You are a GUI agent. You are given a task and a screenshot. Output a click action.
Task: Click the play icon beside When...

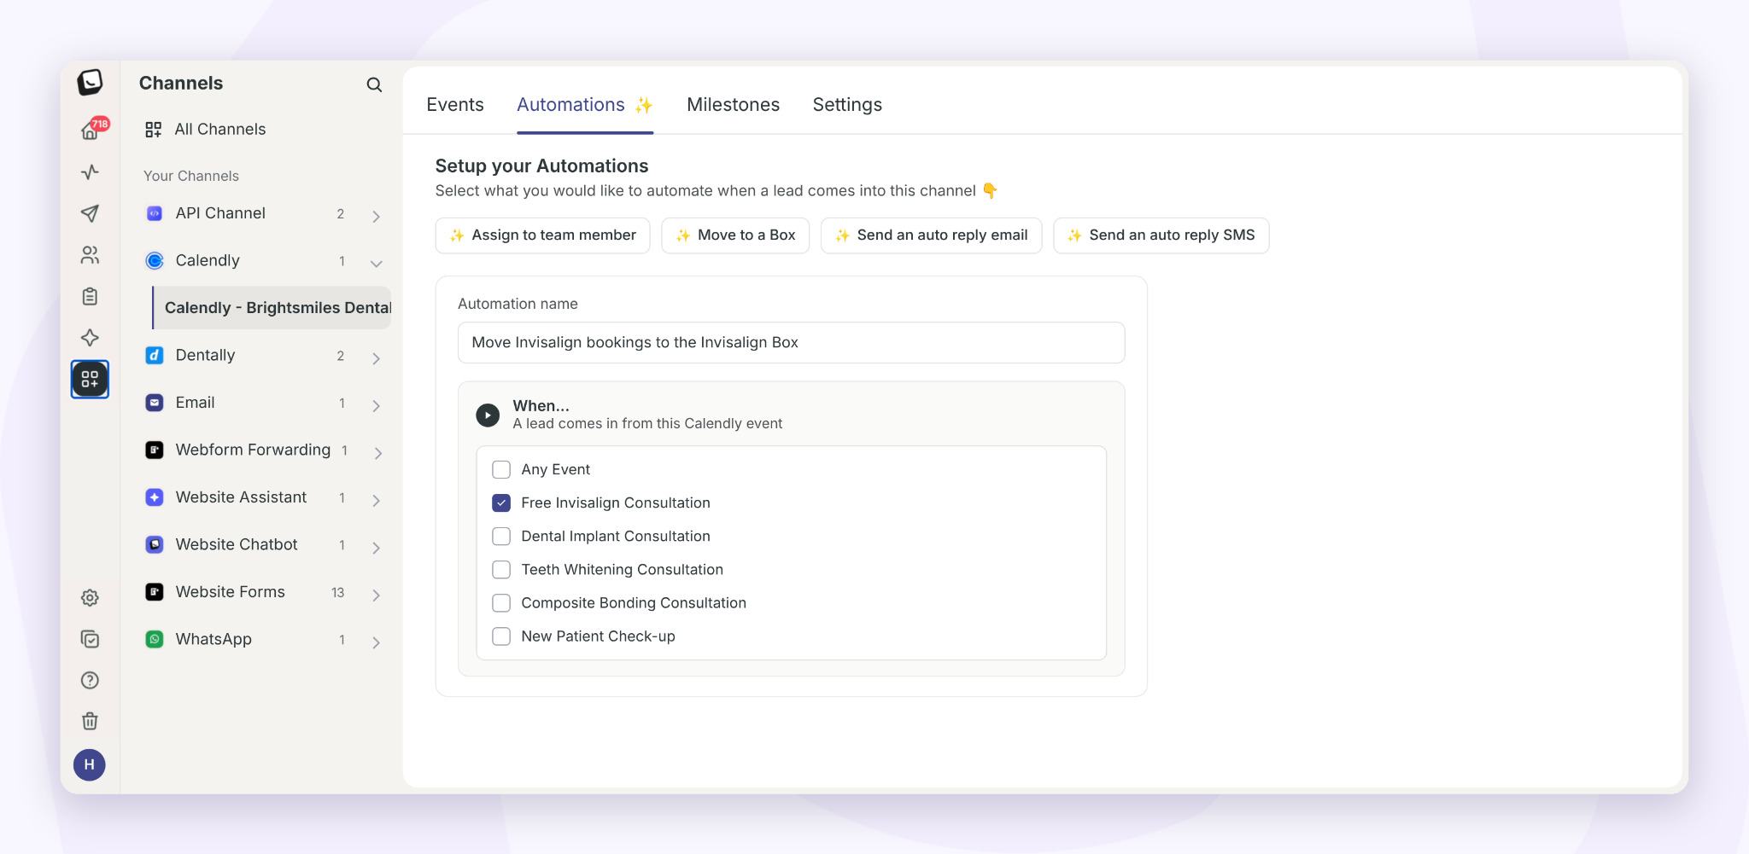[488, 415]
